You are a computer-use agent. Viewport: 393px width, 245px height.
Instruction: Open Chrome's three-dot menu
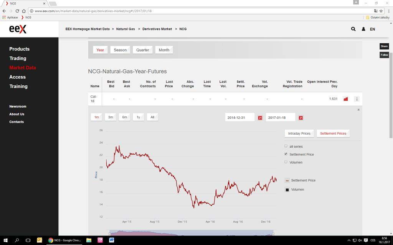(x=389, y=11)
